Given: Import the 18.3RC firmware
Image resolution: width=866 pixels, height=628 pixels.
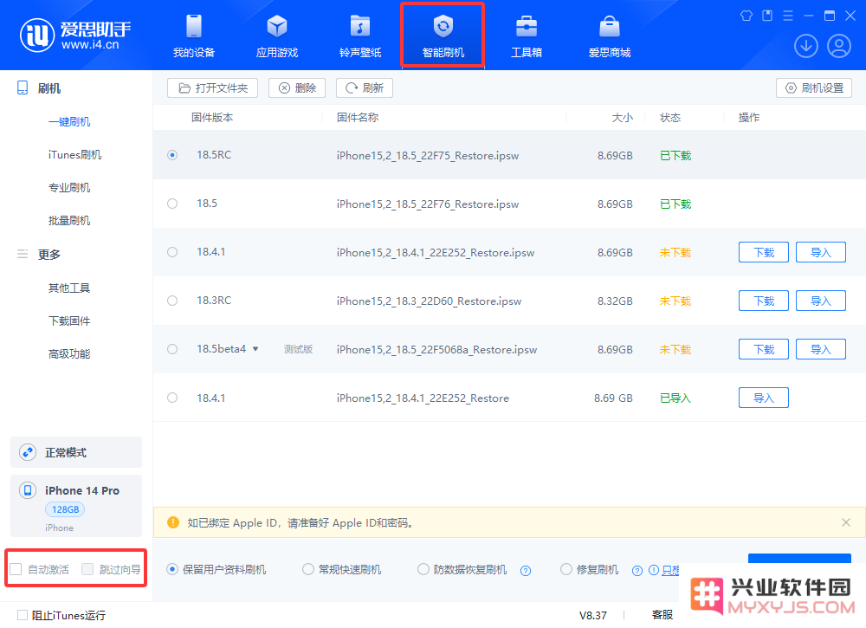Looking at the screenshot, I should coord(821,301).
